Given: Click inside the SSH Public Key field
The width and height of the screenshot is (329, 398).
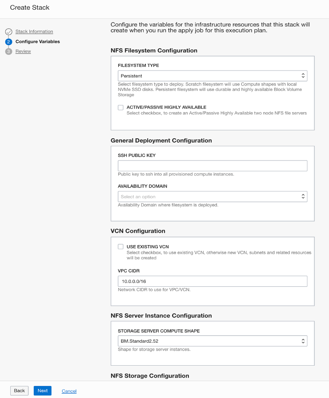Looking at the screenshot, I should click(212, 165).
